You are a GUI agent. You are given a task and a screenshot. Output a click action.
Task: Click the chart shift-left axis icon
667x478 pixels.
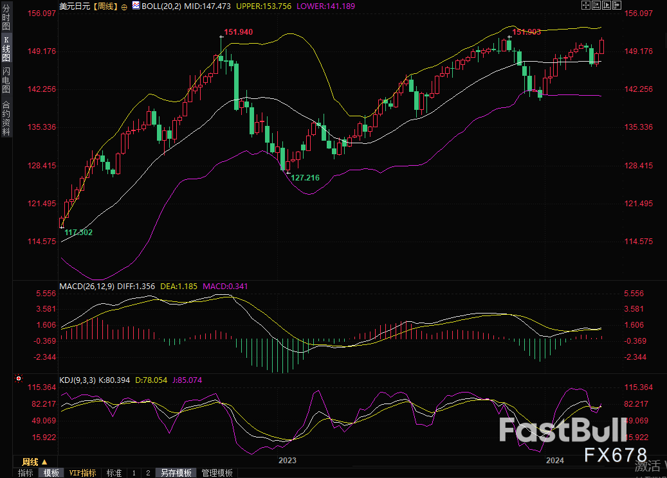click(x=596, y=5)
